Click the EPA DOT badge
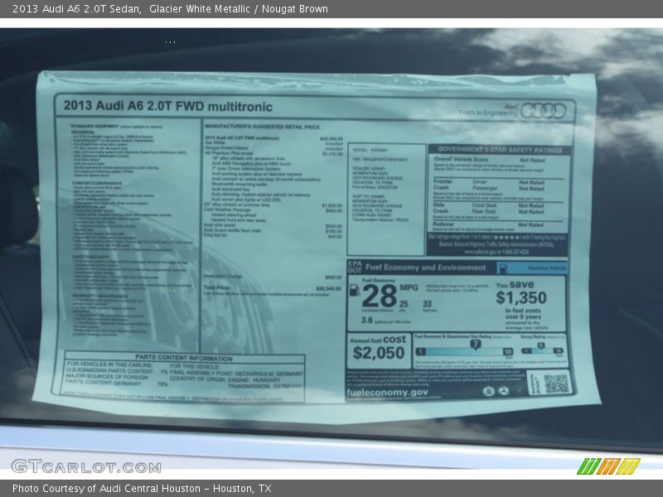663x497 pixels. pyautogui.click(x=355, y=267)
